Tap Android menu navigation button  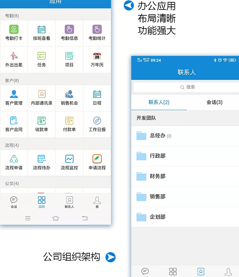pyautogui.click(x=28, y=218)
